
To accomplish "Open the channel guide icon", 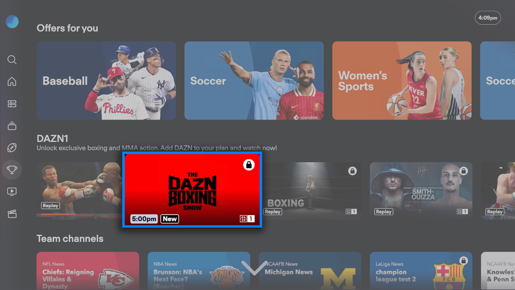I will coord(12,103).
